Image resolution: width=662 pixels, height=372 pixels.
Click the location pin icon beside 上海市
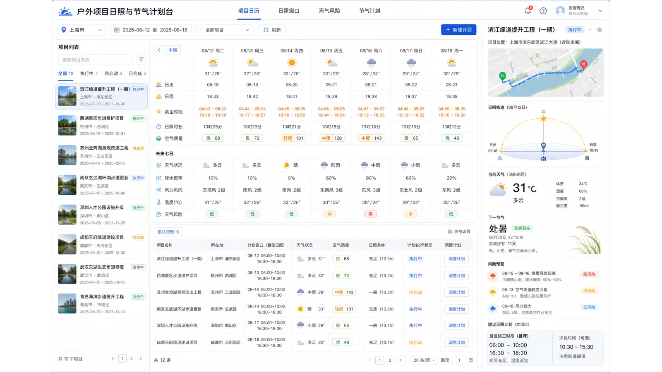pyautogui.click(x=64, y=30)
